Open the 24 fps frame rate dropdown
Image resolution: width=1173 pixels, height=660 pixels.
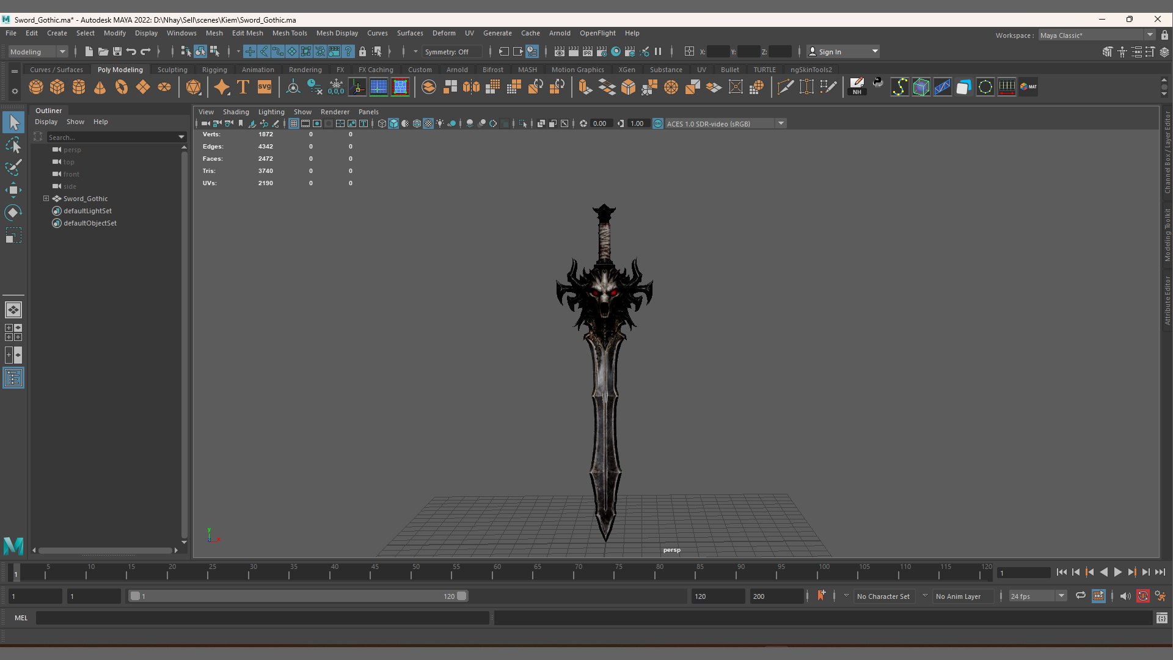pyautogui.click(x=1037, y=596)
